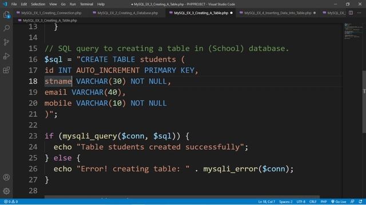Open the editor More Actions menu
The width and height of the screenshot is (366, 205).
point(359,13)
